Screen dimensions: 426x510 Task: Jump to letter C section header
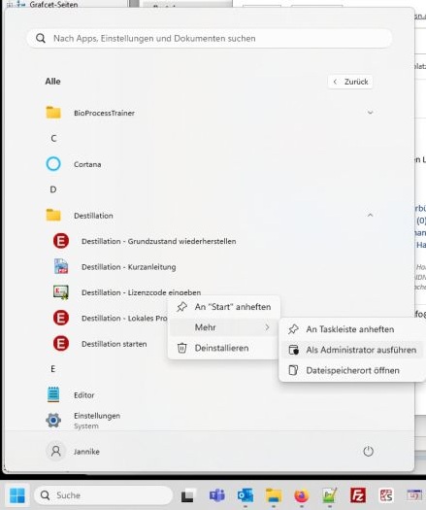pos(53,139)
